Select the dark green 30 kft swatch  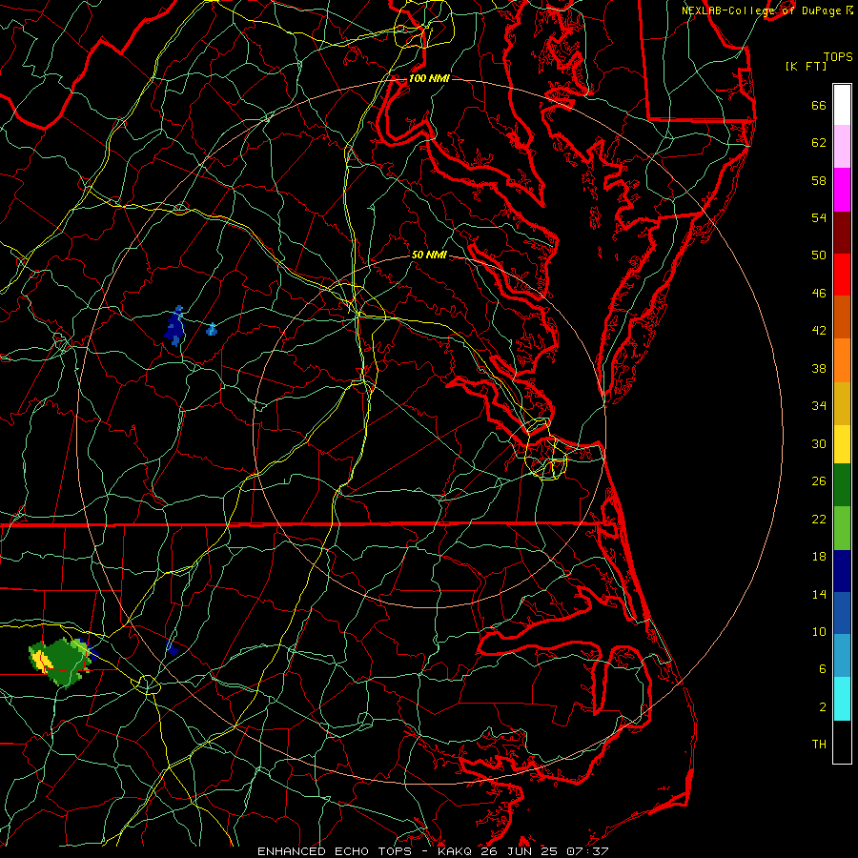(x=842, y=485)
